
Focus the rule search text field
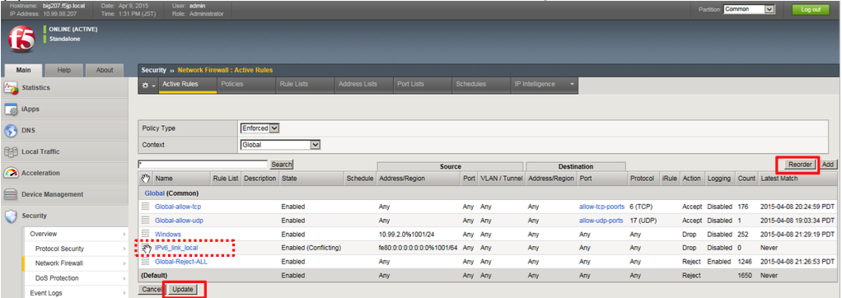pos(203,165)
